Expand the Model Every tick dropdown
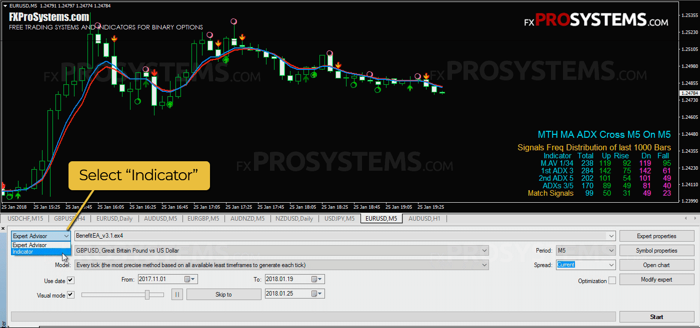Screen dimensions: 700x328 [484, 265]
